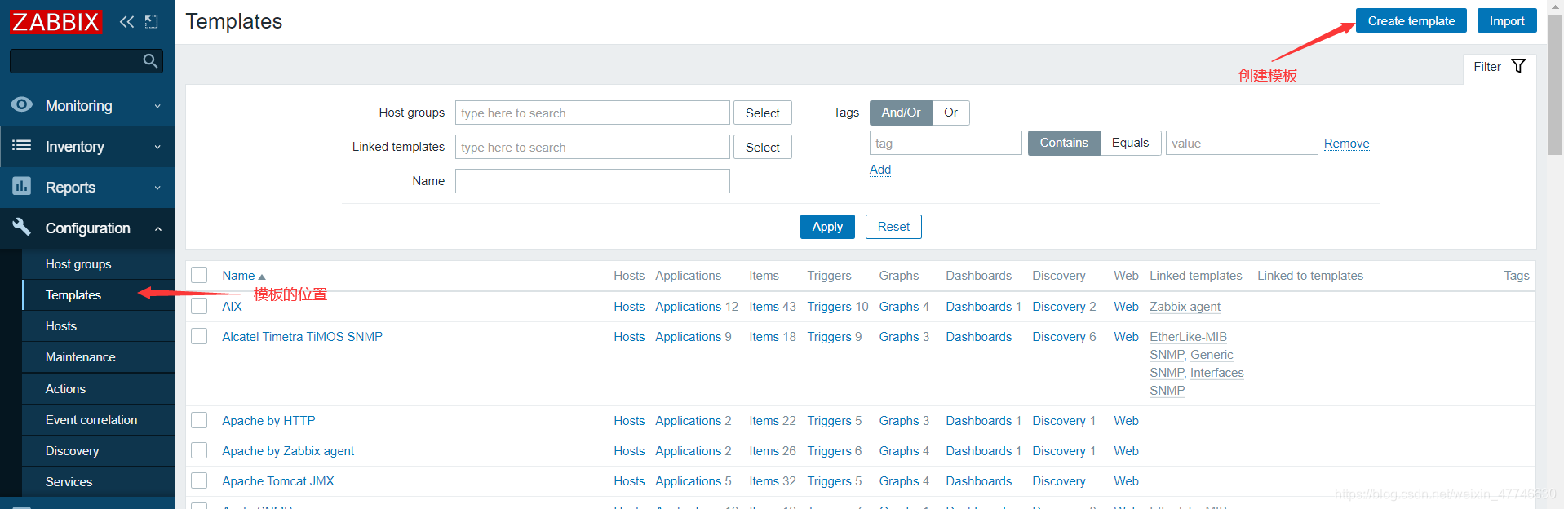Screen dimensions: 1564x509
Task: Click the Name filter input field
Action: [x=592, y=181]
